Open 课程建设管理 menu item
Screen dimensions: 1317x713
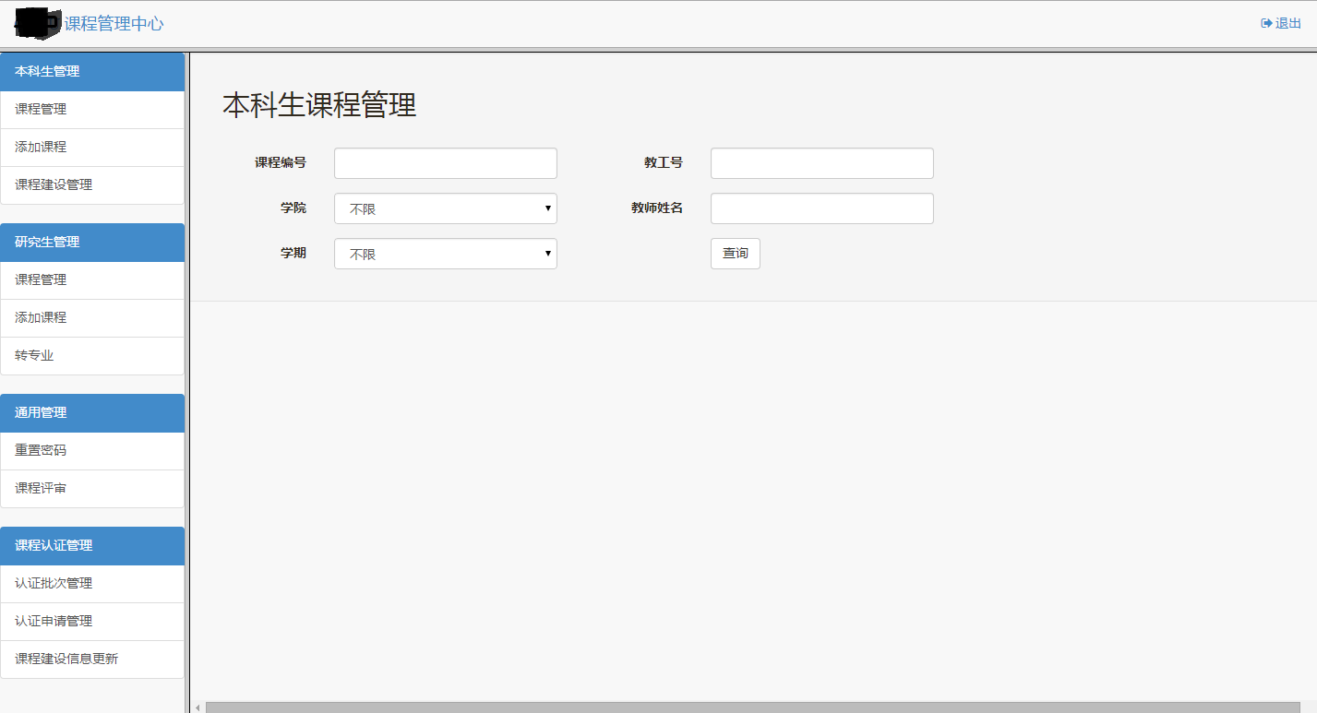[x=92, y=184]
